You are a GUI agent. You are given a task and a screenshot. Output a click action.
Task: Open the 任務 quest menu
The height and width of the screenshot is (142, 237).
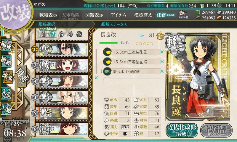pyautogui.click(x=166, y=15)
